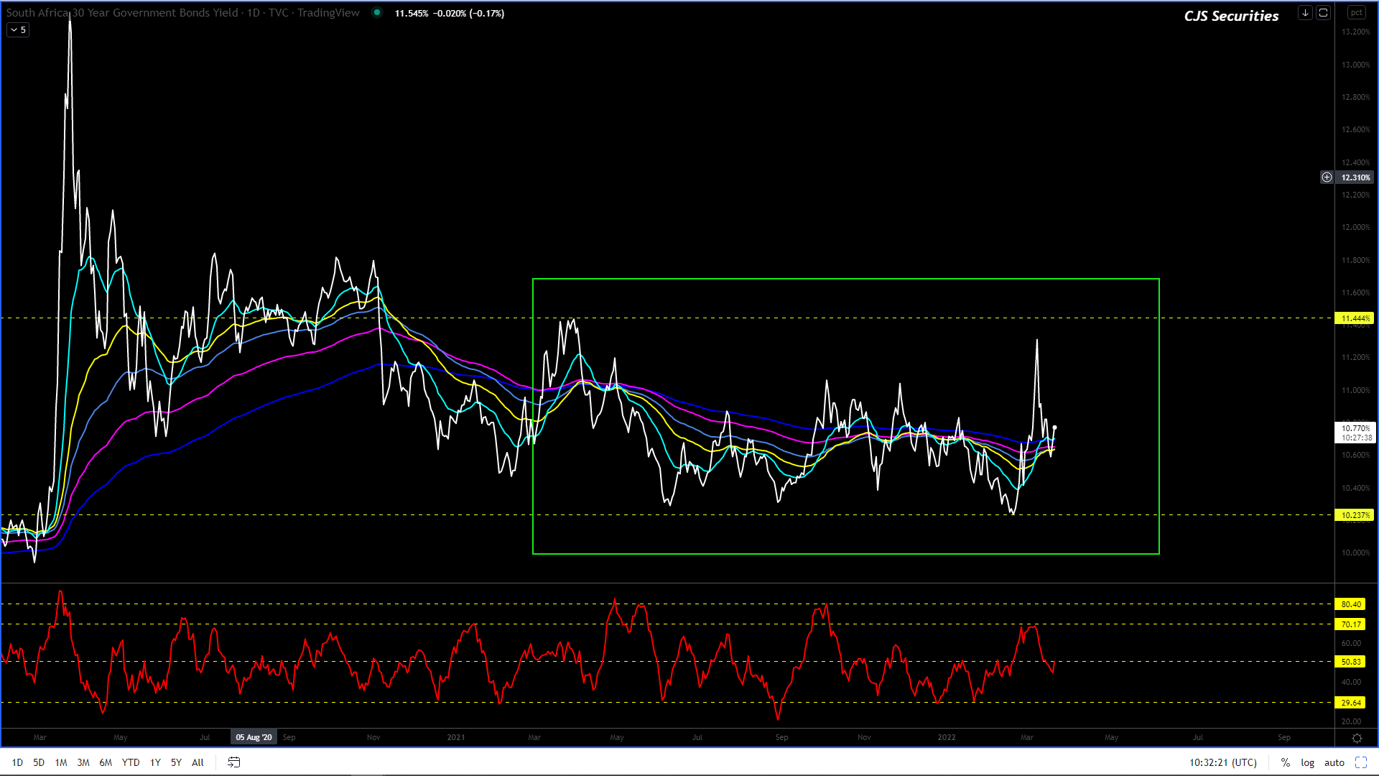
Task: Toggle auto scale mode
Action: tap(1334, 762)
